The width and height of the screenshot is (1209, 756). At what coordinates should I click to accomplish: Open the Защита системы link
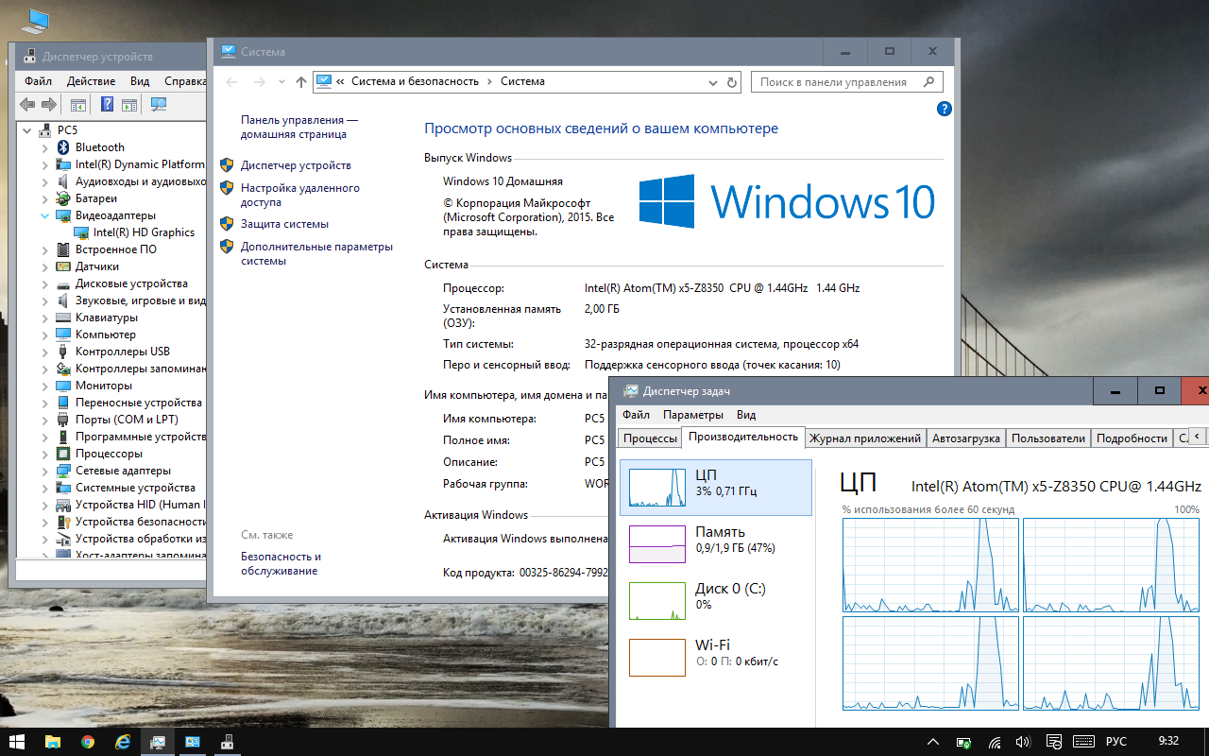coord(284,224)
